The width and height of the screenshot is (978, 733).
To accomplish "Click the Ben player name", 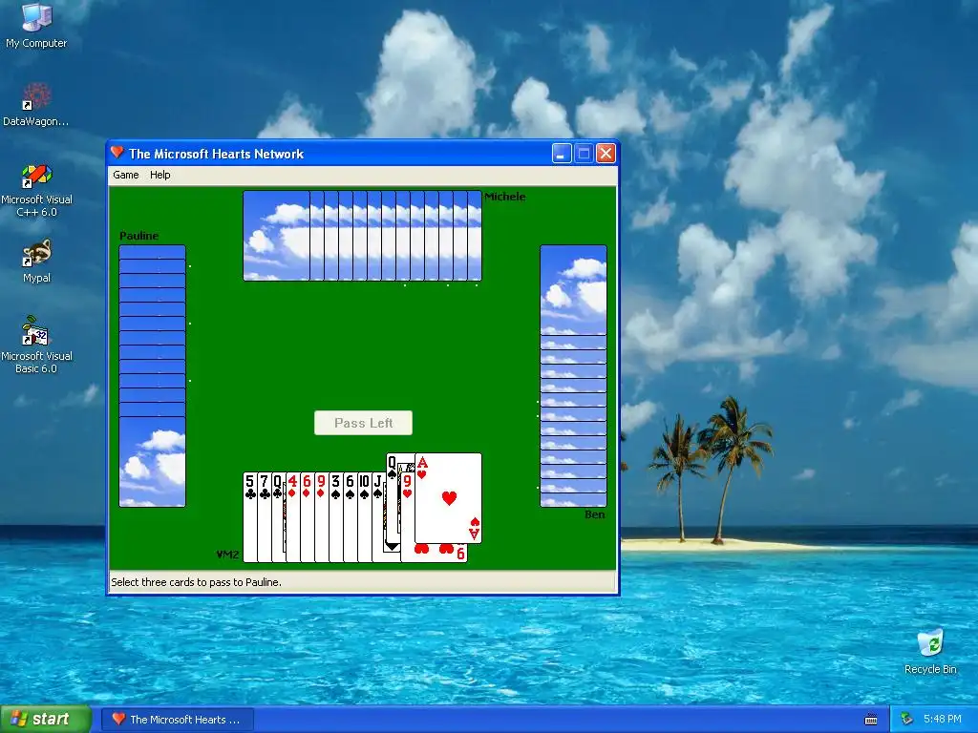I will click(594, 514).
